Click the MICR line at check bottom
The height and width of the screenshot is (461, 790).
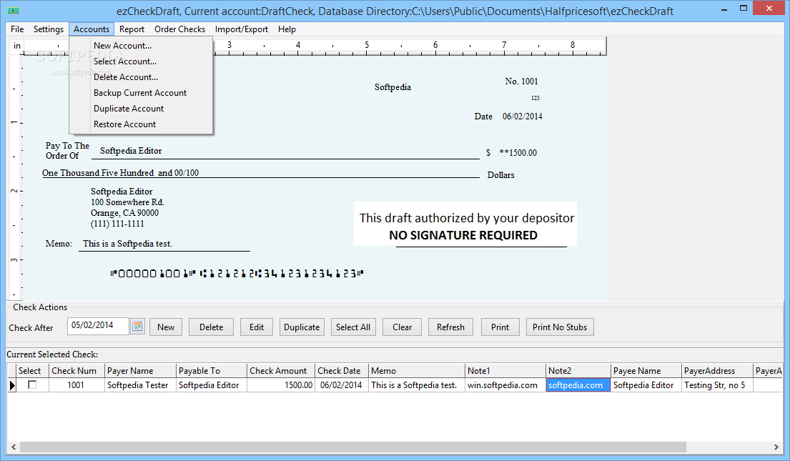click(237, 274)
